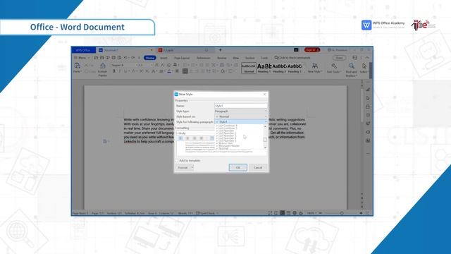Cancel the New Style dialog

258,168
